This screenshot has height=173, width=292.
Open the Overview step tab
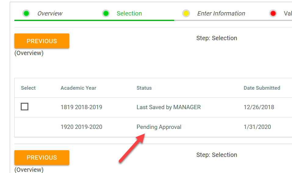pos(50,13)
